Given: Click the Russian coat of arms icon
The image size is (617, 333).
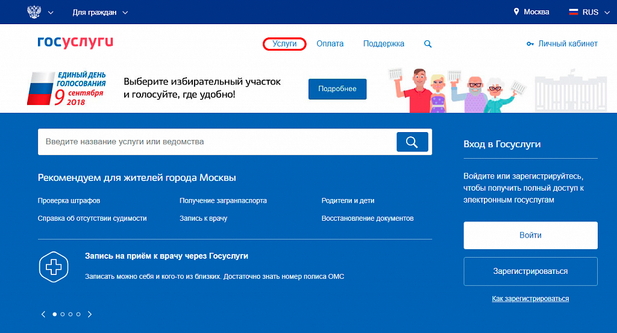Looking at the screenshot, I should 34,12.
